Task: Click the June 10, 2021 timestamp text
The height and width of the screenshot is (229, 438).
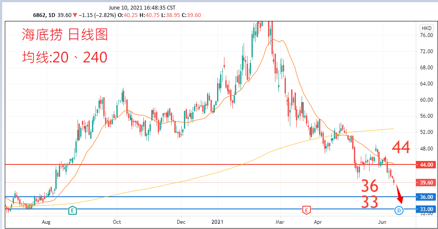Action: [x=142, y=8]
